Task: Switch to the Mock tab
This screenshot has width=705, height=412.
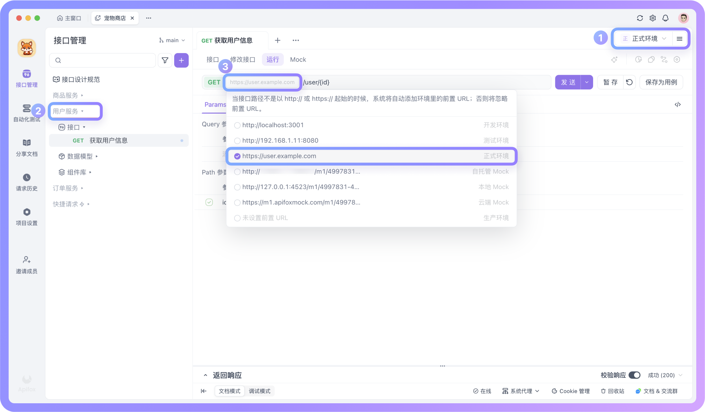Action: coord(298,59)
